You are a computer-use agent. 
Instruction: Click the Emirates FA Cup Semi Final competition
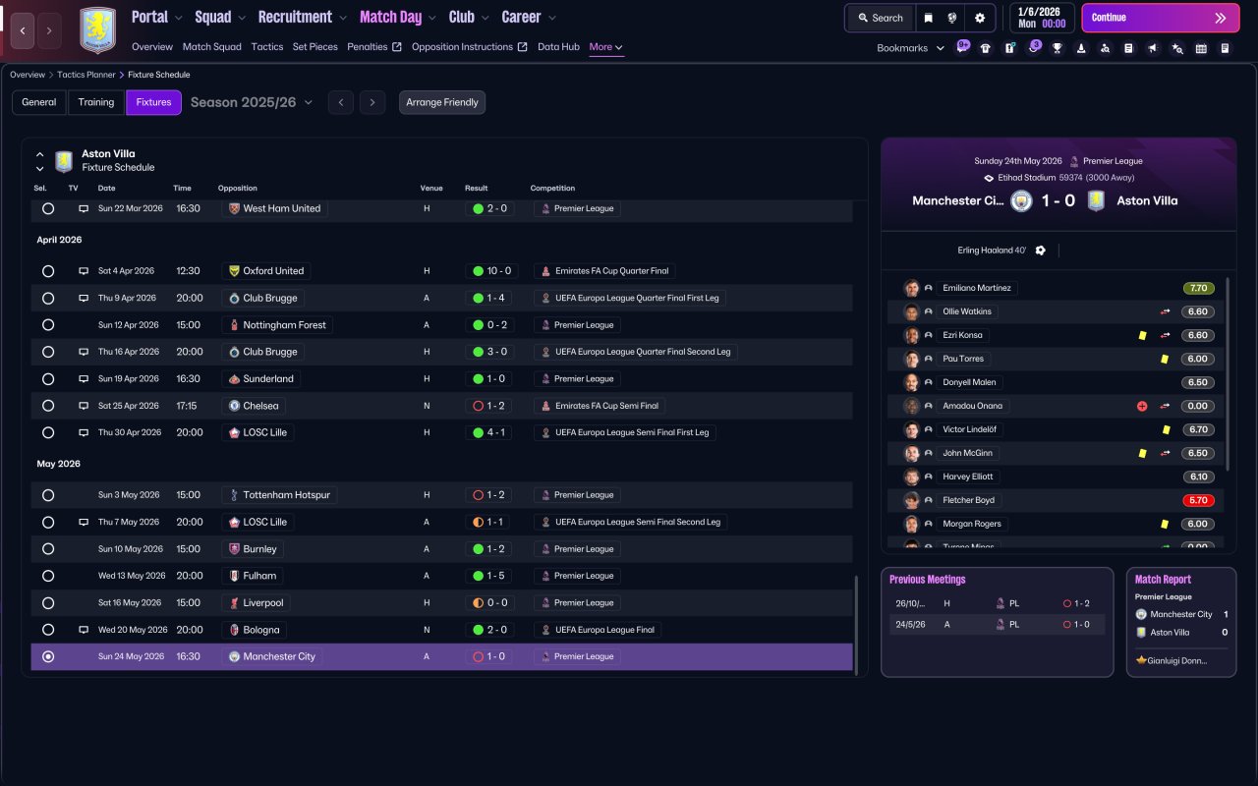point(600,406)
